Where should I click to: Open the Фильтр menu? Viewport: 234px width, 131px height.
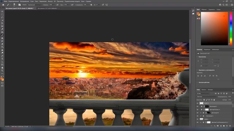click(50, 1)
